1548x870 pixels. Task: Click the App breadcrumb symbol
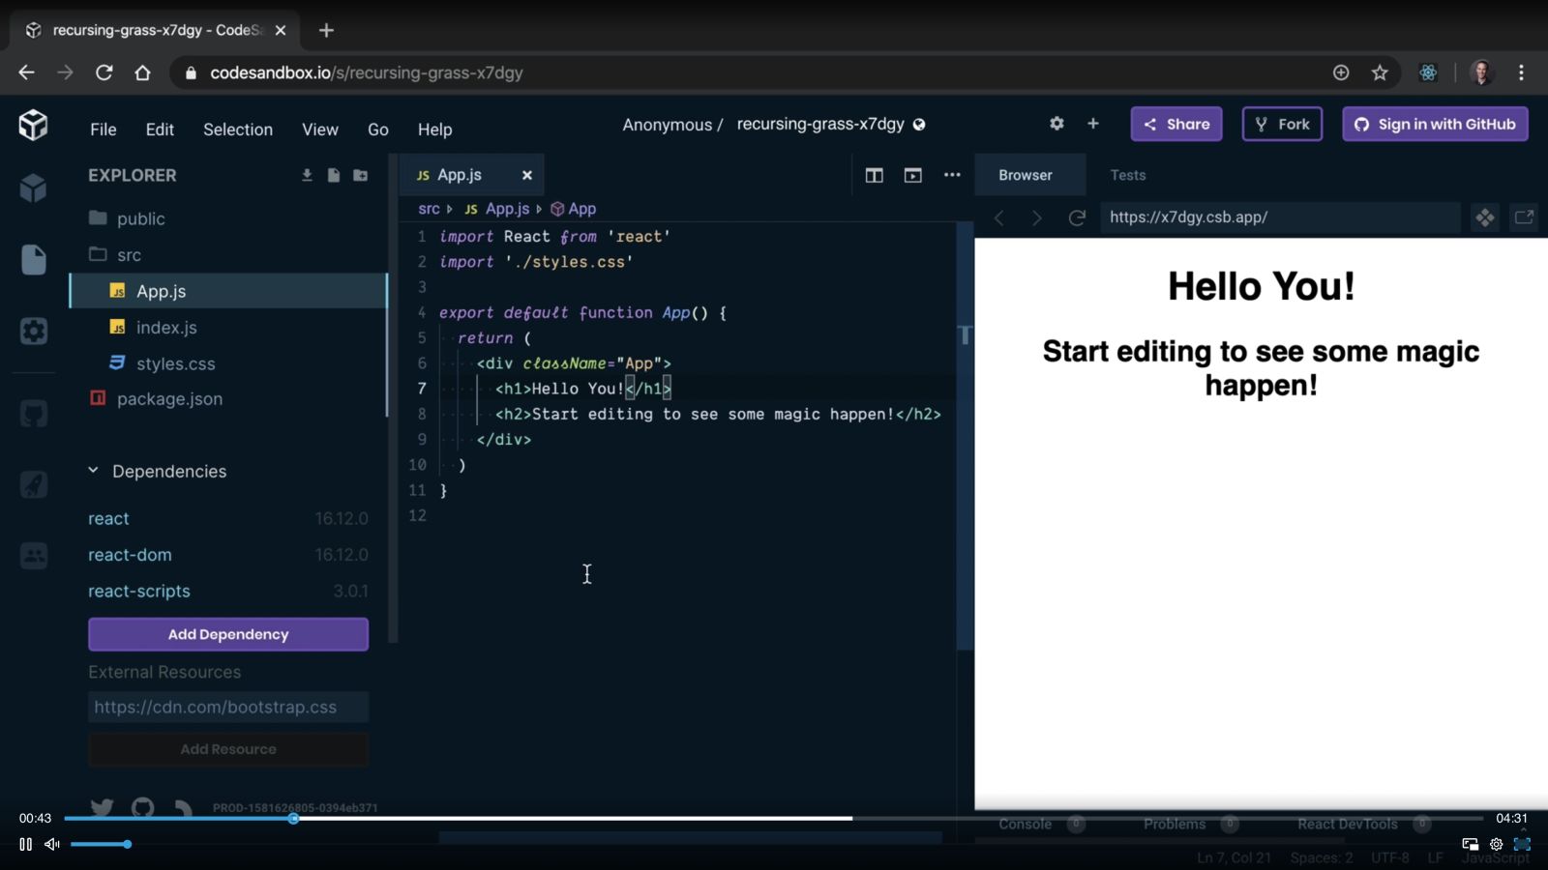pos(574,209)
